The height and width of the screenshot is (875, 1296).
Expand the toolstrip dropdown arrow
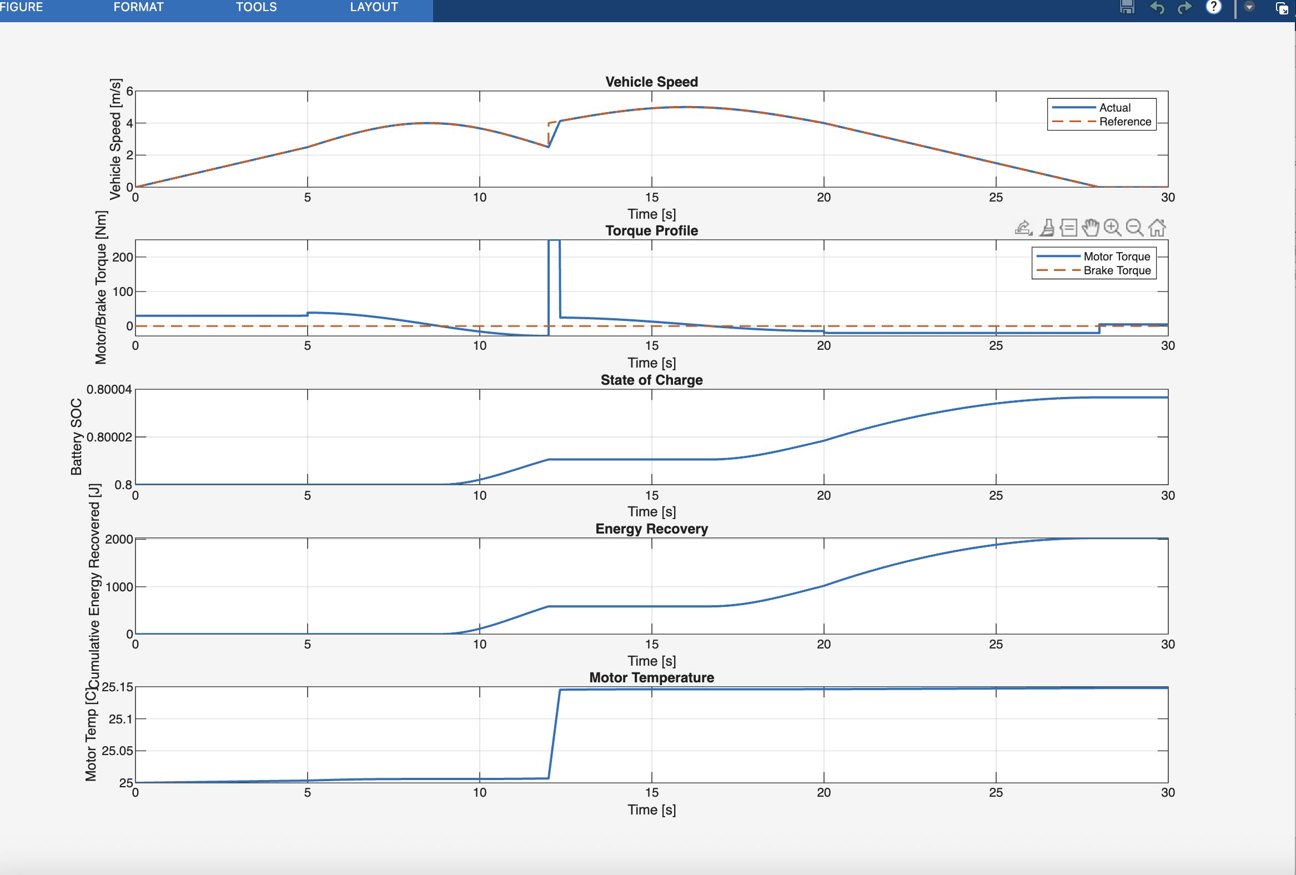coord(1249,7)
